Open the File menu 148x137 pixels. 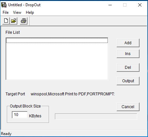tap(6, 12)
